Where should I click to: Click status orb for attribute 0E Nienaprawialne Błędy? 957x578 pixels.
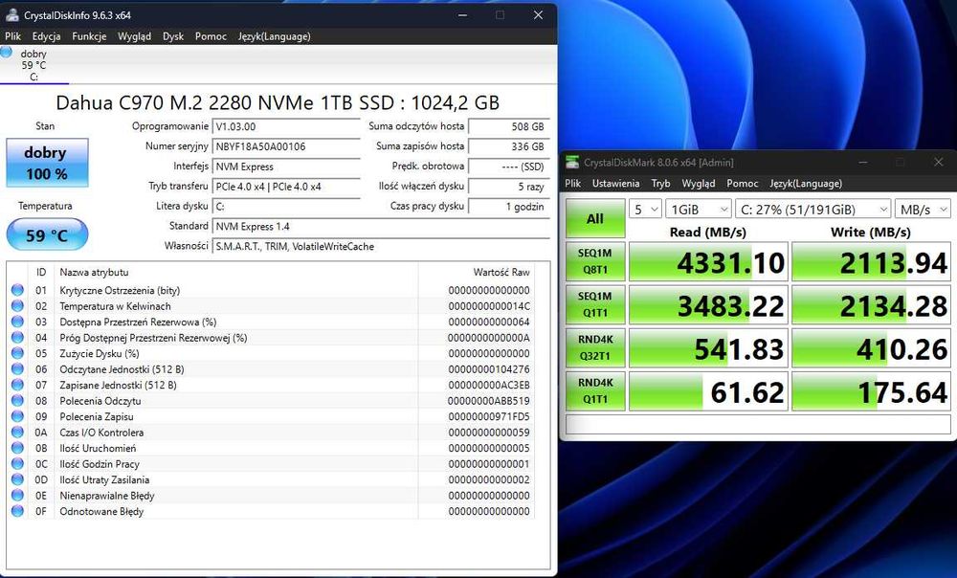[17, 496]
